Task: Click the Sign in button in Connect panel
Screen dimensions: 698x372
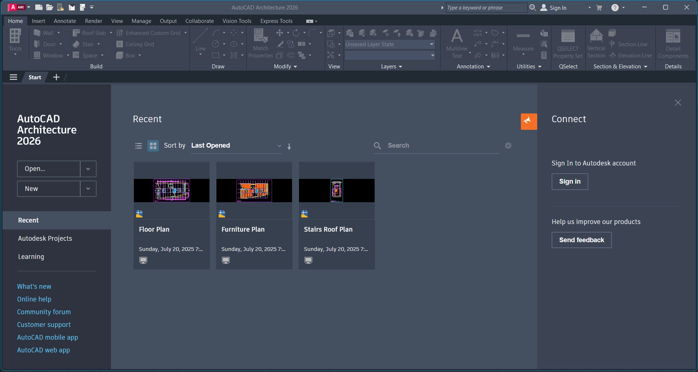Action: (570, 181)
